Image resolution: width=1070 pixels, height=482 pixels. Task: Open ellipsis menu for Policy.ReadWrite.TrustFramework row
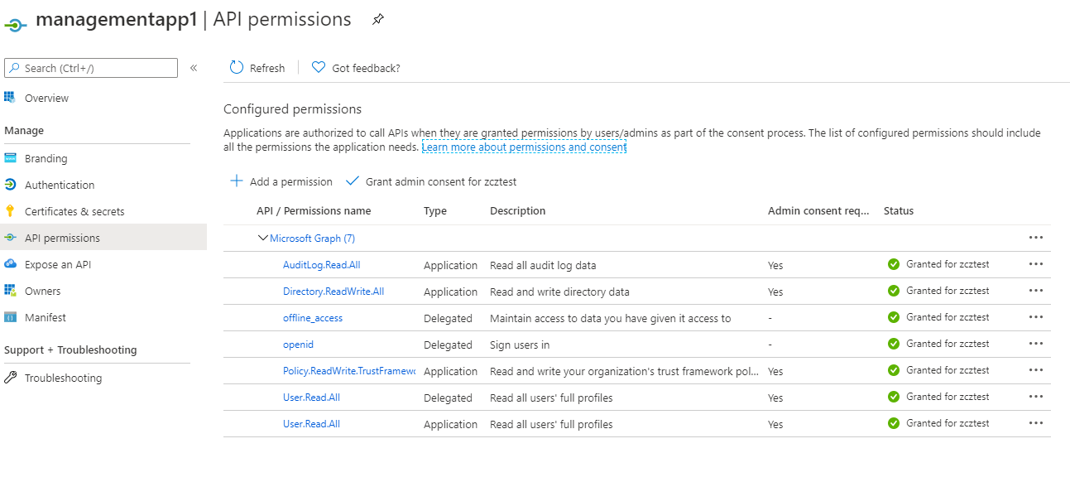(1035, 370)
